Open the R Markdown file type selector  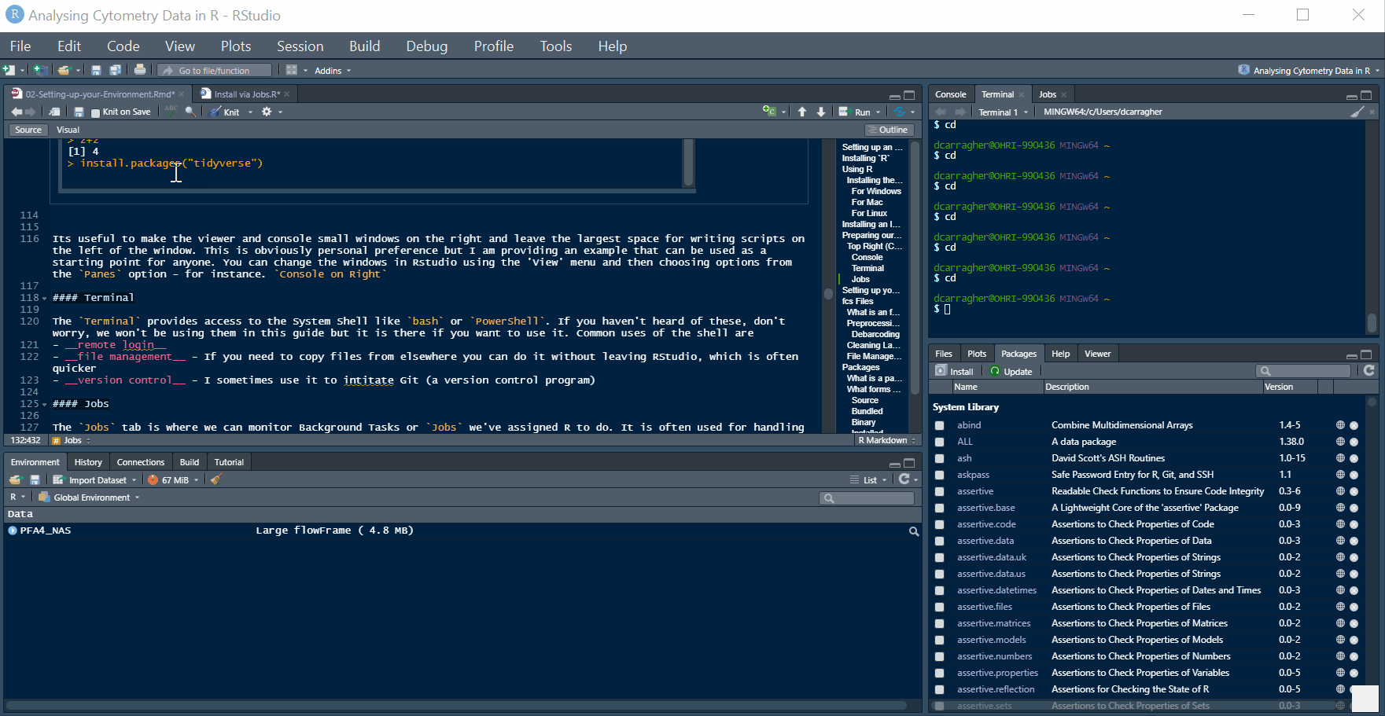pos(886,440)
